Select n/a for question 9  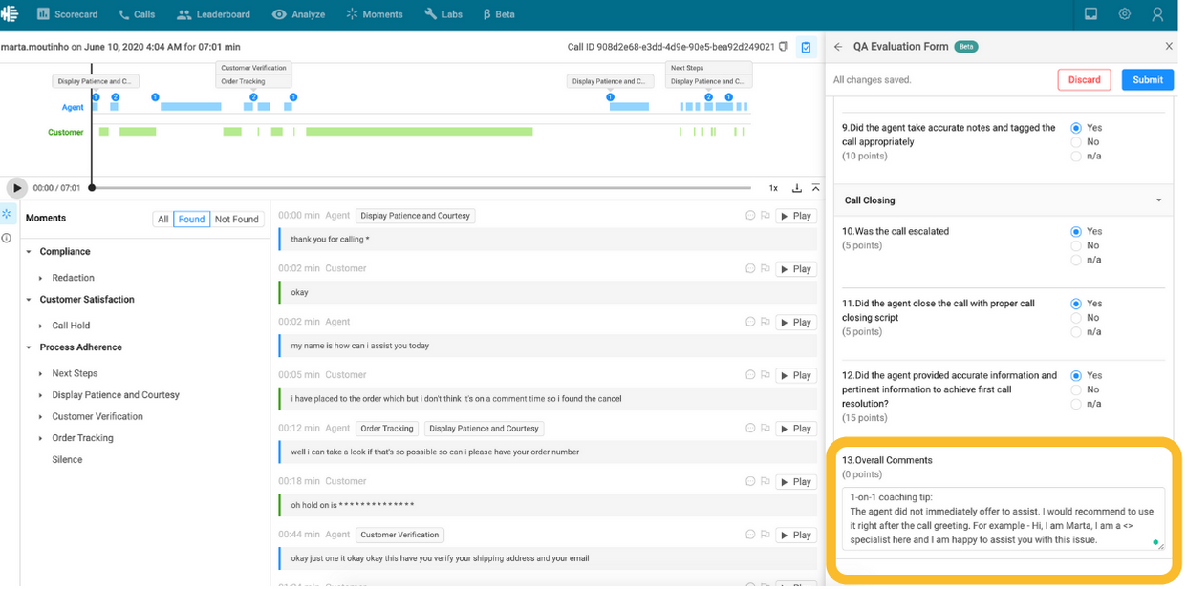tap(1076, 157)
